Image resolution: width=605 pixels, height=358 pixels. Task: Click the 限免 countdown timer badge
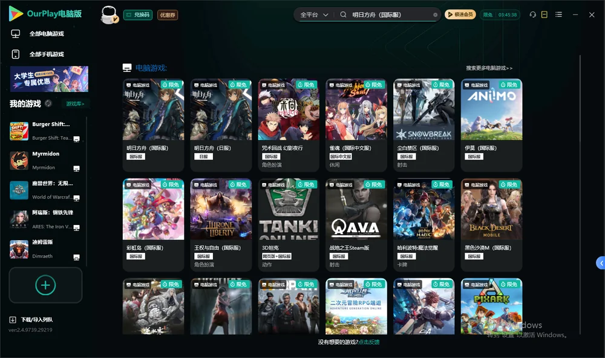click(500, 15)
